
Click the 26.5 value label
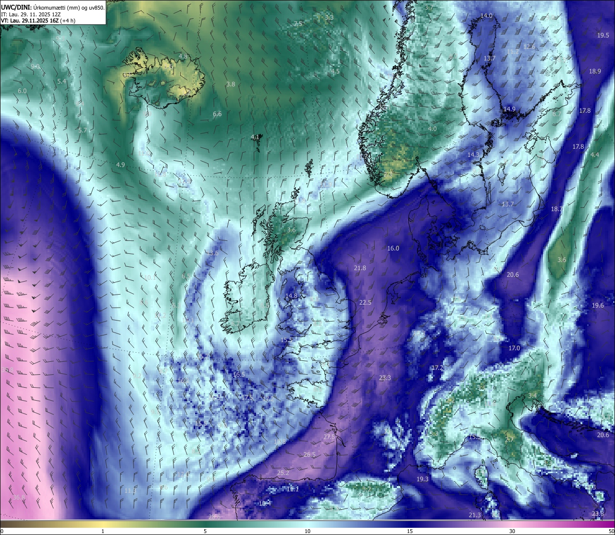[x=310, y=454]
